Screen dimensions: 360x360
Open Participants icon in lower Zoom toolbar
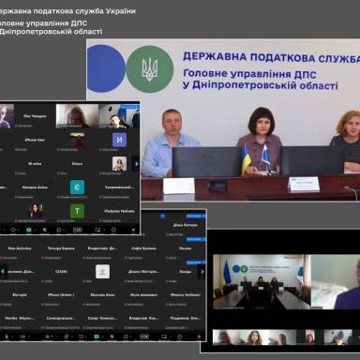point(47,337)
